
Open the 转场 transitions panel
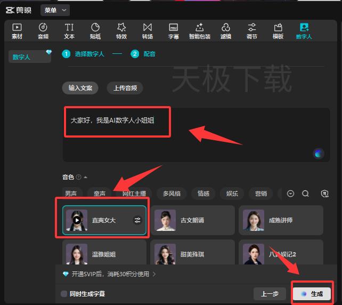[148, 31]
